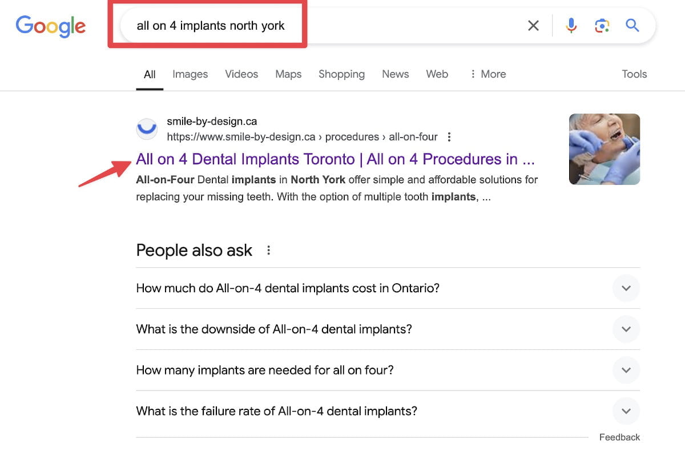Expand "What is the downside of All-on-4" question
Viewport: 685px width, 471px height.
tap(626, 329)
